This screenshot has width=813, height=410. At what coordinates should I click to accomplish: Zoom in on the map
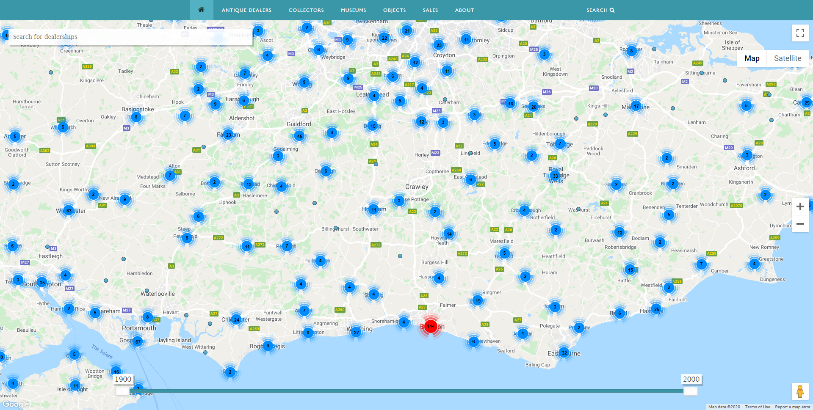[800, 206]
